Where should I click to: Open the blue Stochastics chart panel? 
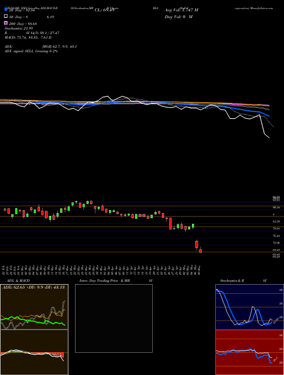(x=249, y=307)
